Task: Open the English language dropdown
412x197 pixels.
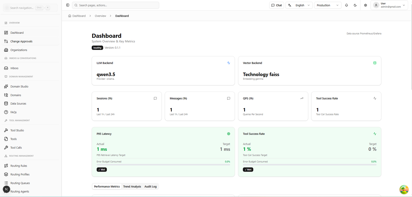Action: pyautogui.click(x=299, y=5)
